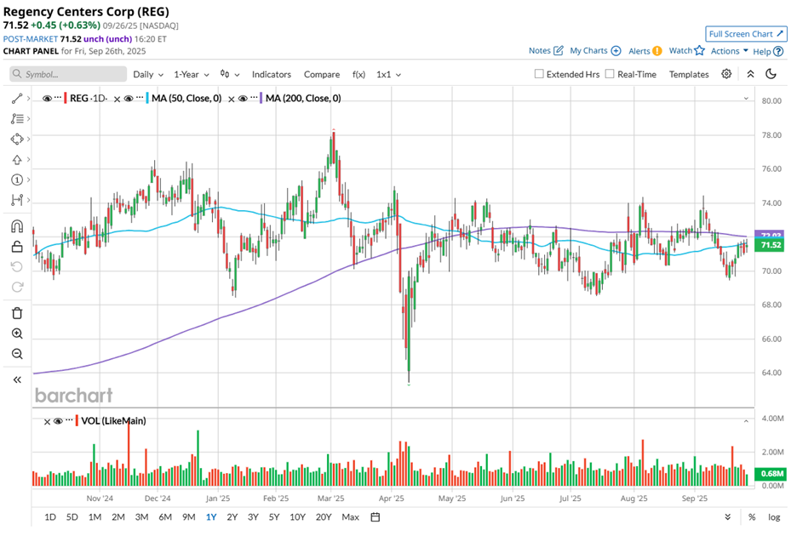Open the date range calendar icon
The width and height of the screenshot is (797, 536).
coord(376,517)
